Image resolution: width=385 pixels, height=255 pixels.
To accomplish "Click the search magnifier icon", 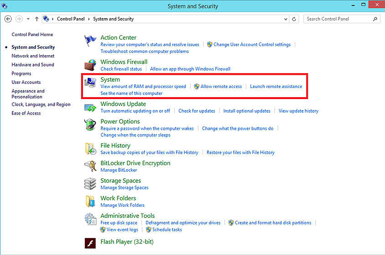I will tap(375, 19).
